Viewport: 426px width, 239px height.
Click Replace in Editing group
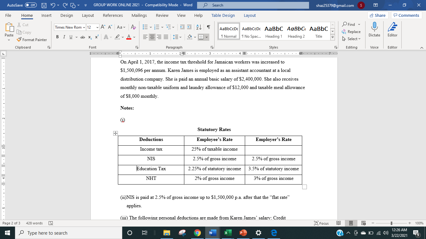(x=351, y=32)
